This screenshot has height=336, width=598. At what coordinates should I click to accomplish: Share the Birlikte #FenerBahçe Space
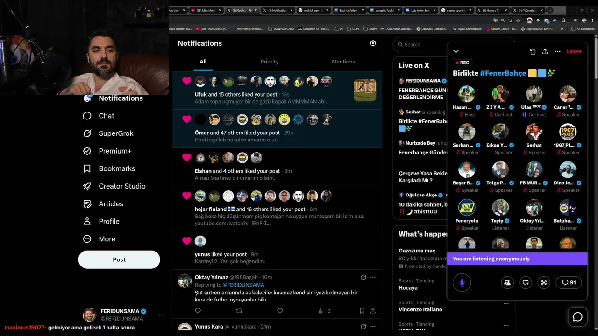pos(545,51)
